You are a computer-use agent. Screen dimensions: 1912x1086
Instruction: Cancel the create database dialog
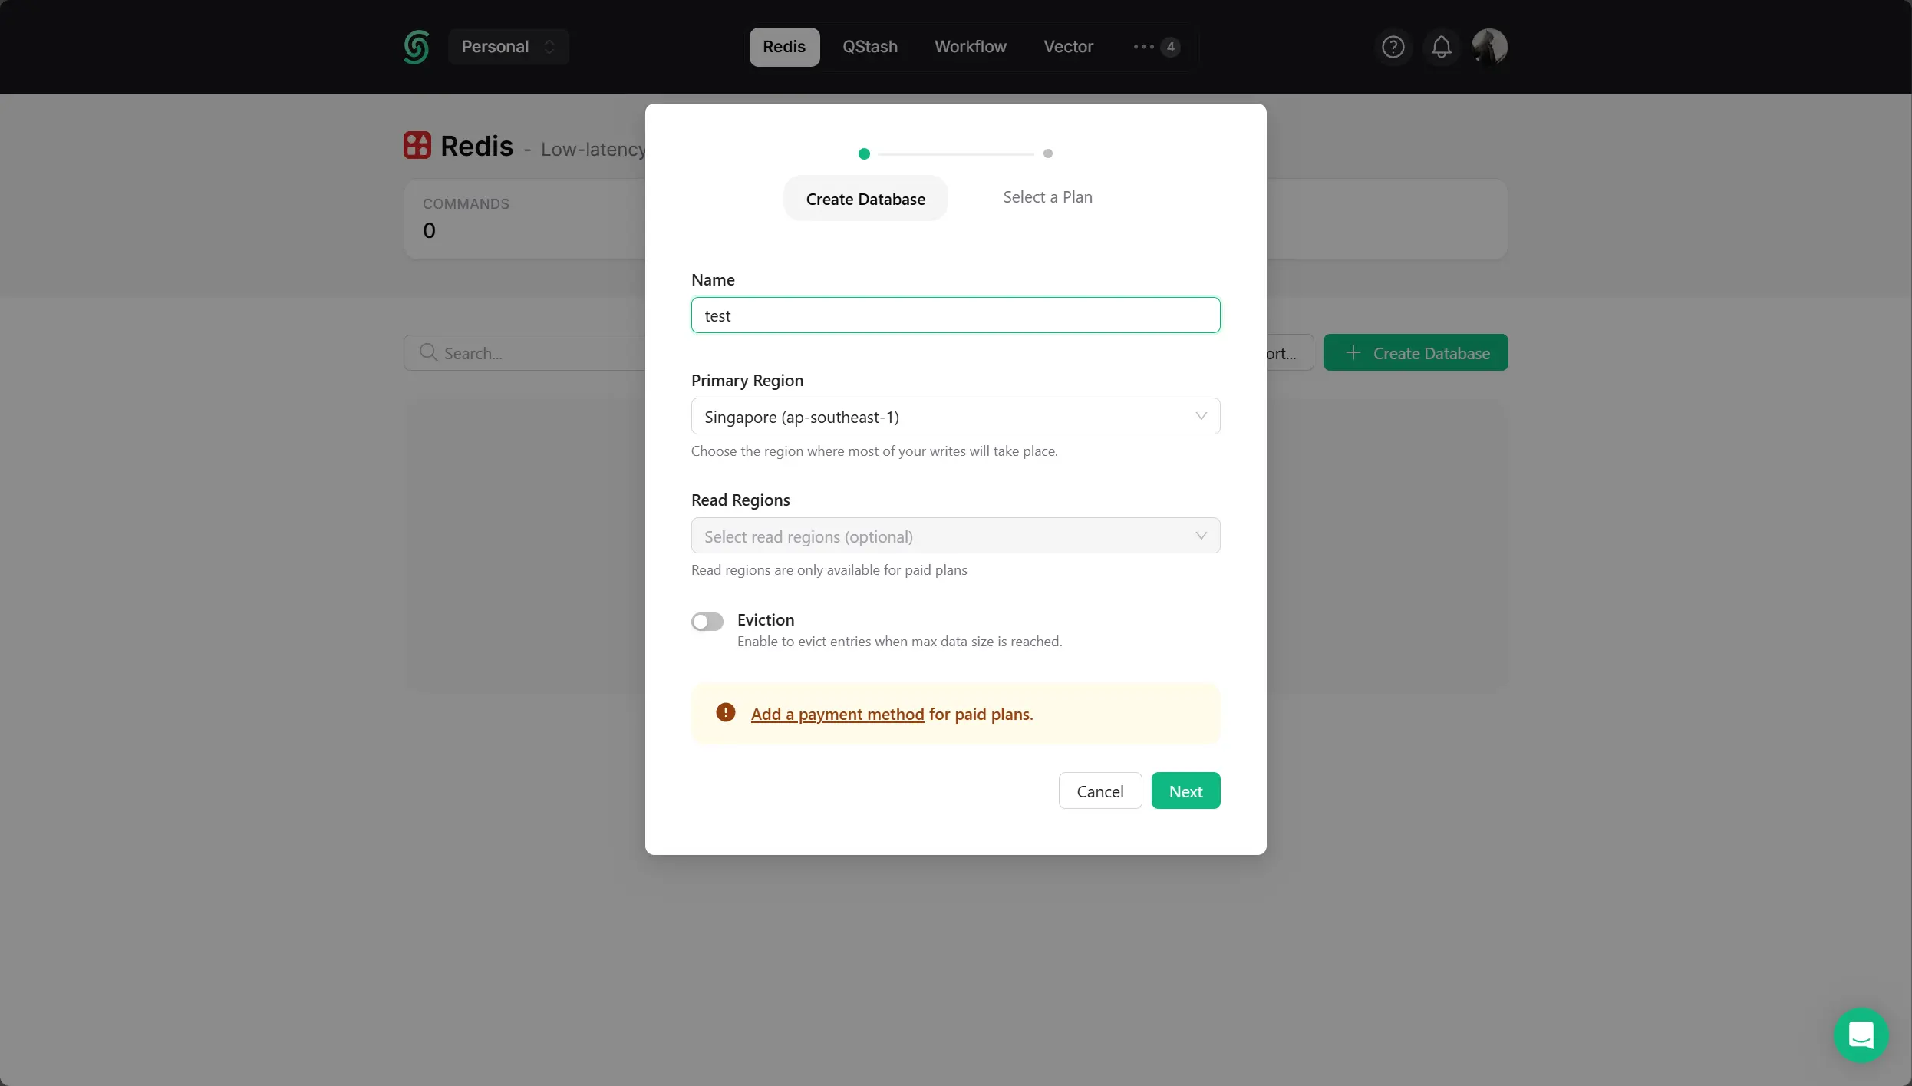pos(1099,791)
